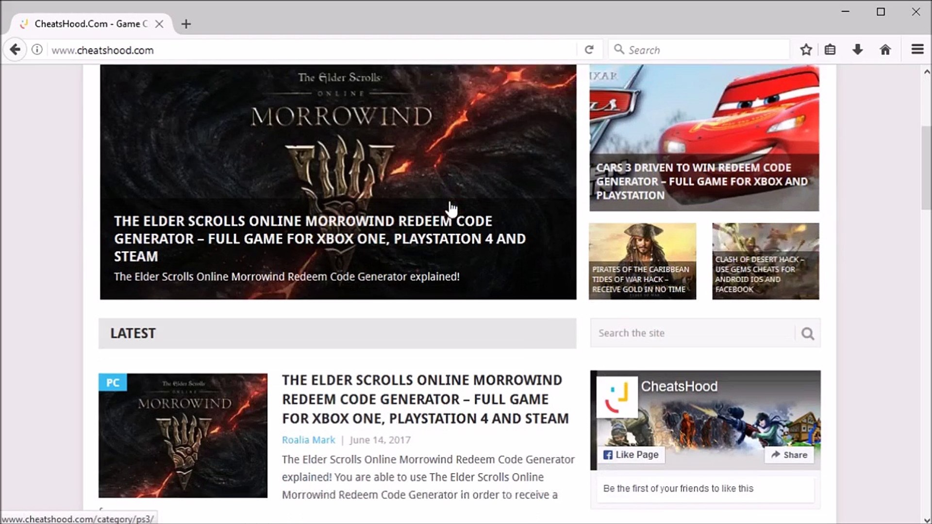Click the site search magnifier icon
Image resolution: width=932 pixels, height=524 pixels.
808,333
